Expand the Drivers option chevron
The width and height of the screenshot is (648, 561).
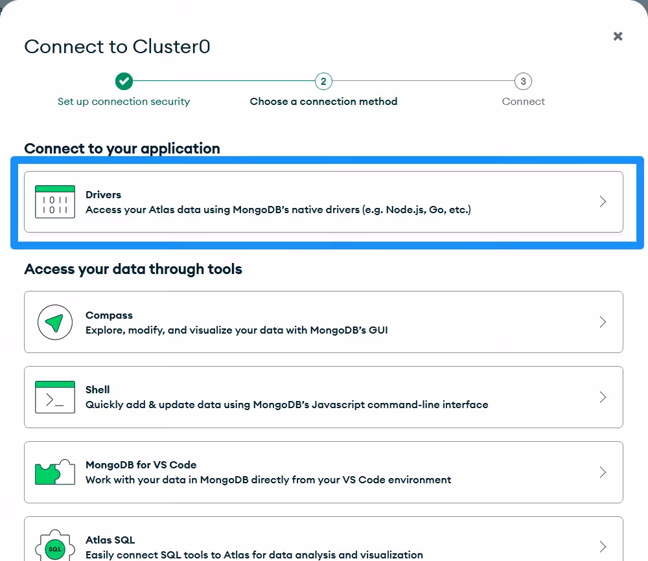[603, 201]
